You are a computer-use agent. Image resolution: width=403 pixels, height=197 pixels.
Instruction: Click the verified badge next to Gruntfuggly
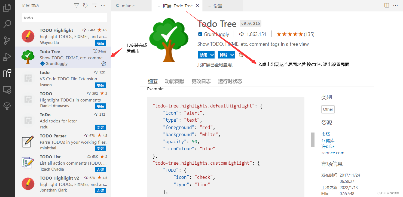pyautogui.click(x=200, y=34)
